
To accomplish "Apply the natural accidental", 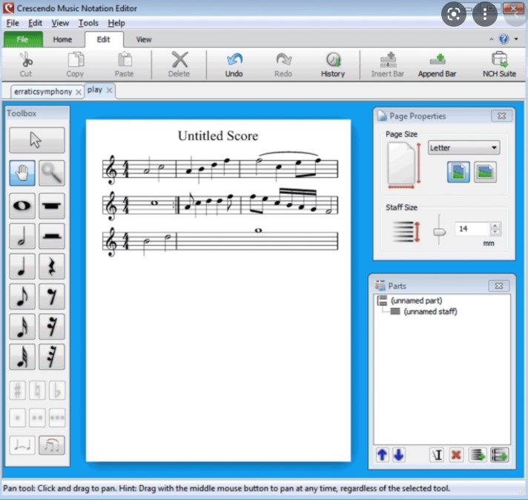I will pos(37,390).
